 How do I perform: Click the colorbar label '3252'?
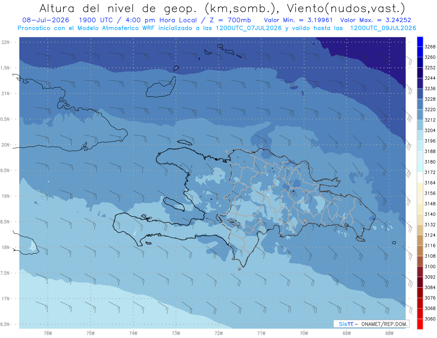pos(430,68)
